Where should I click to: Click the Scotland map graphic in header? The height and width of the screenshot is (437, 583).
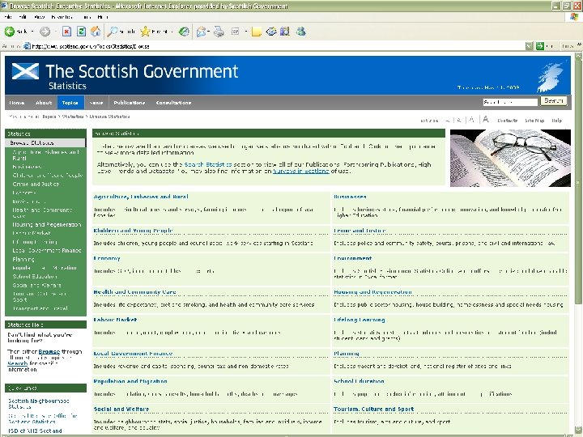[x=550, y=78]
